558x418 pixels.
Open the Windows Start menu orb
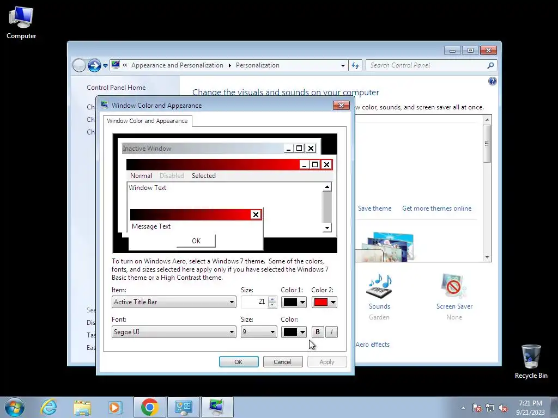tap(15, 407)
